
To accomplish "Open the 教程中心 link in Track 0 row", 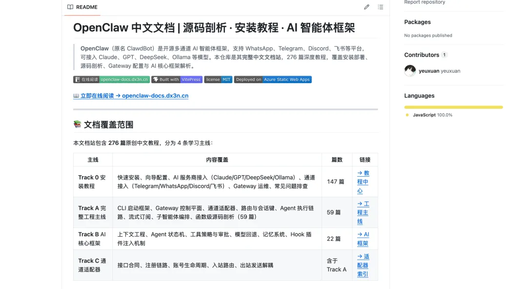I will [363, 182].
